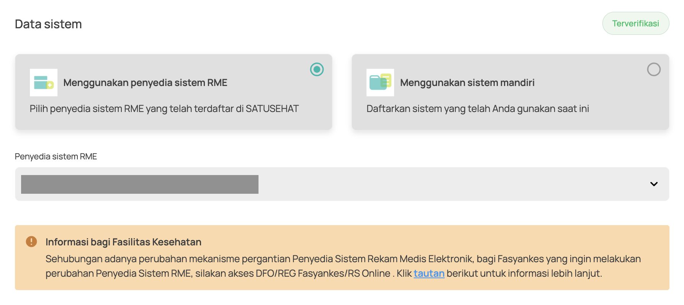Open the 'tautan' hyperlink
The image size is (684, 305).
pyautogui.click(x=429, y=274)
